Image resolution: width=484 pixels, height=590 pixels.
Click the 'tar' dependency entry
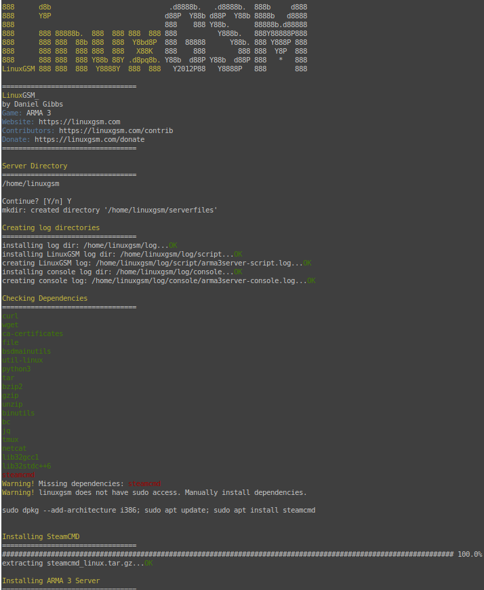point(8,377)
